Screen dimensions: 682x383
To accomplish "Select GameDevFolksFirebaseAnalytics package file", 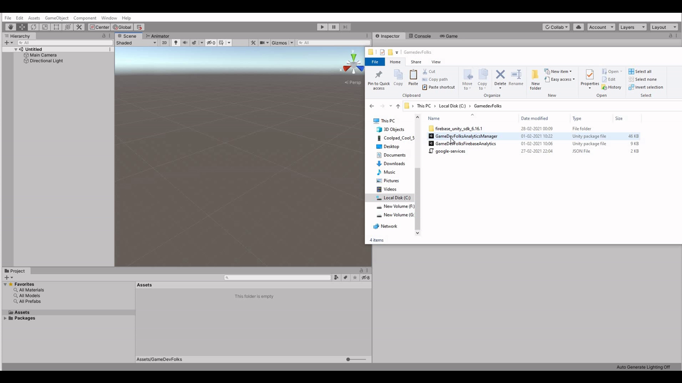I will coord(466,144).
